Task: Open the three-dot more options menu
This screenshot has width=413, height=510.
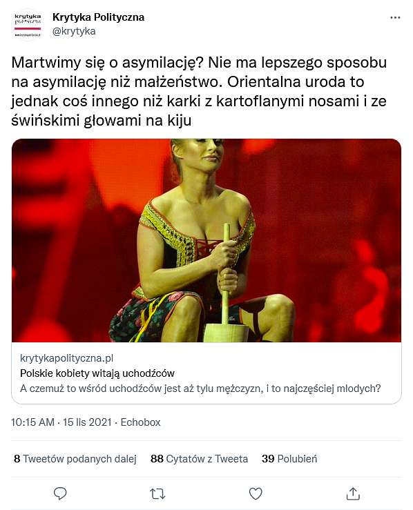Action: [395, 17]
